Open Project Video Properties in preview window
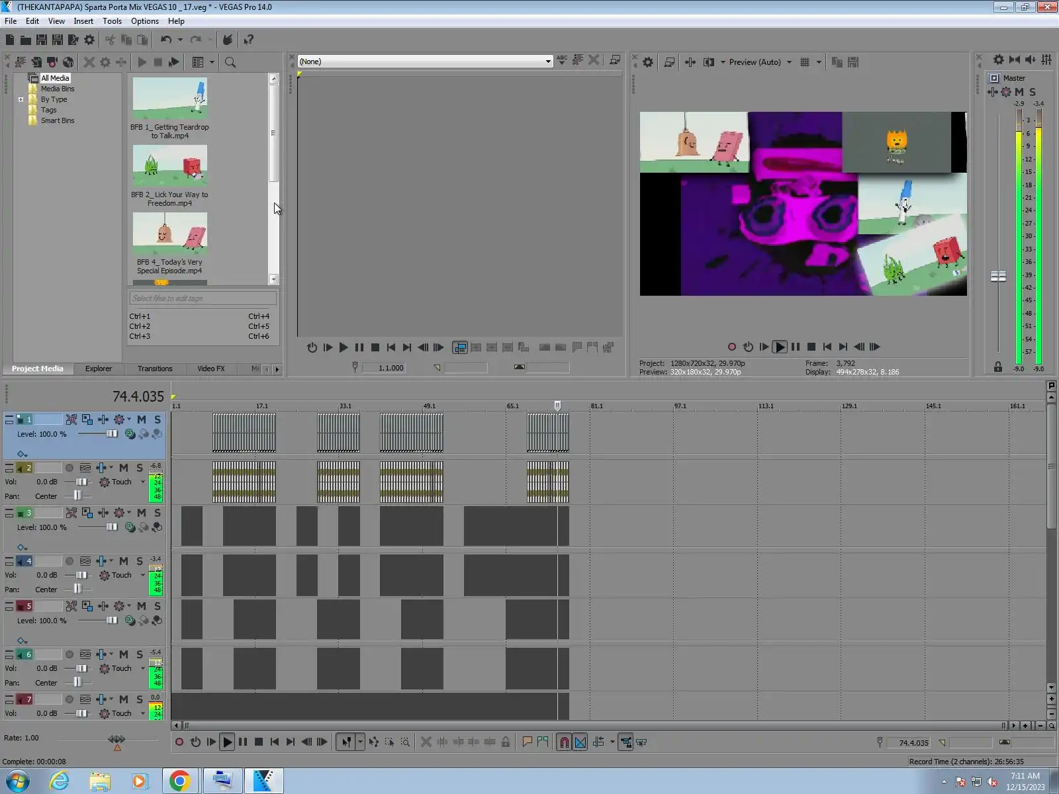 click(x=648, y=62)
